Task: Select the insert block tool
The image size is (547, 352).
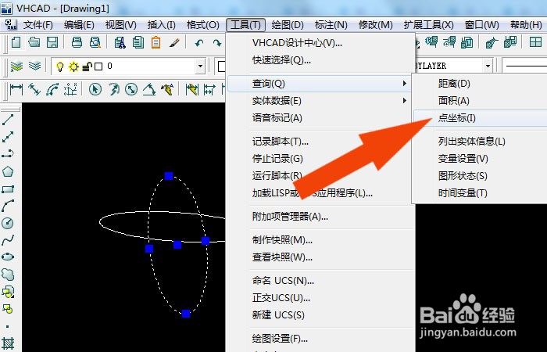Action: [x=8, y=291]
